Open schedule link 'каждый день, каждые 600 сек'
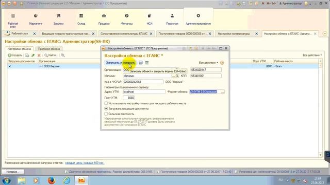This screenshot has width=330, height=185. tap(85, 163)
